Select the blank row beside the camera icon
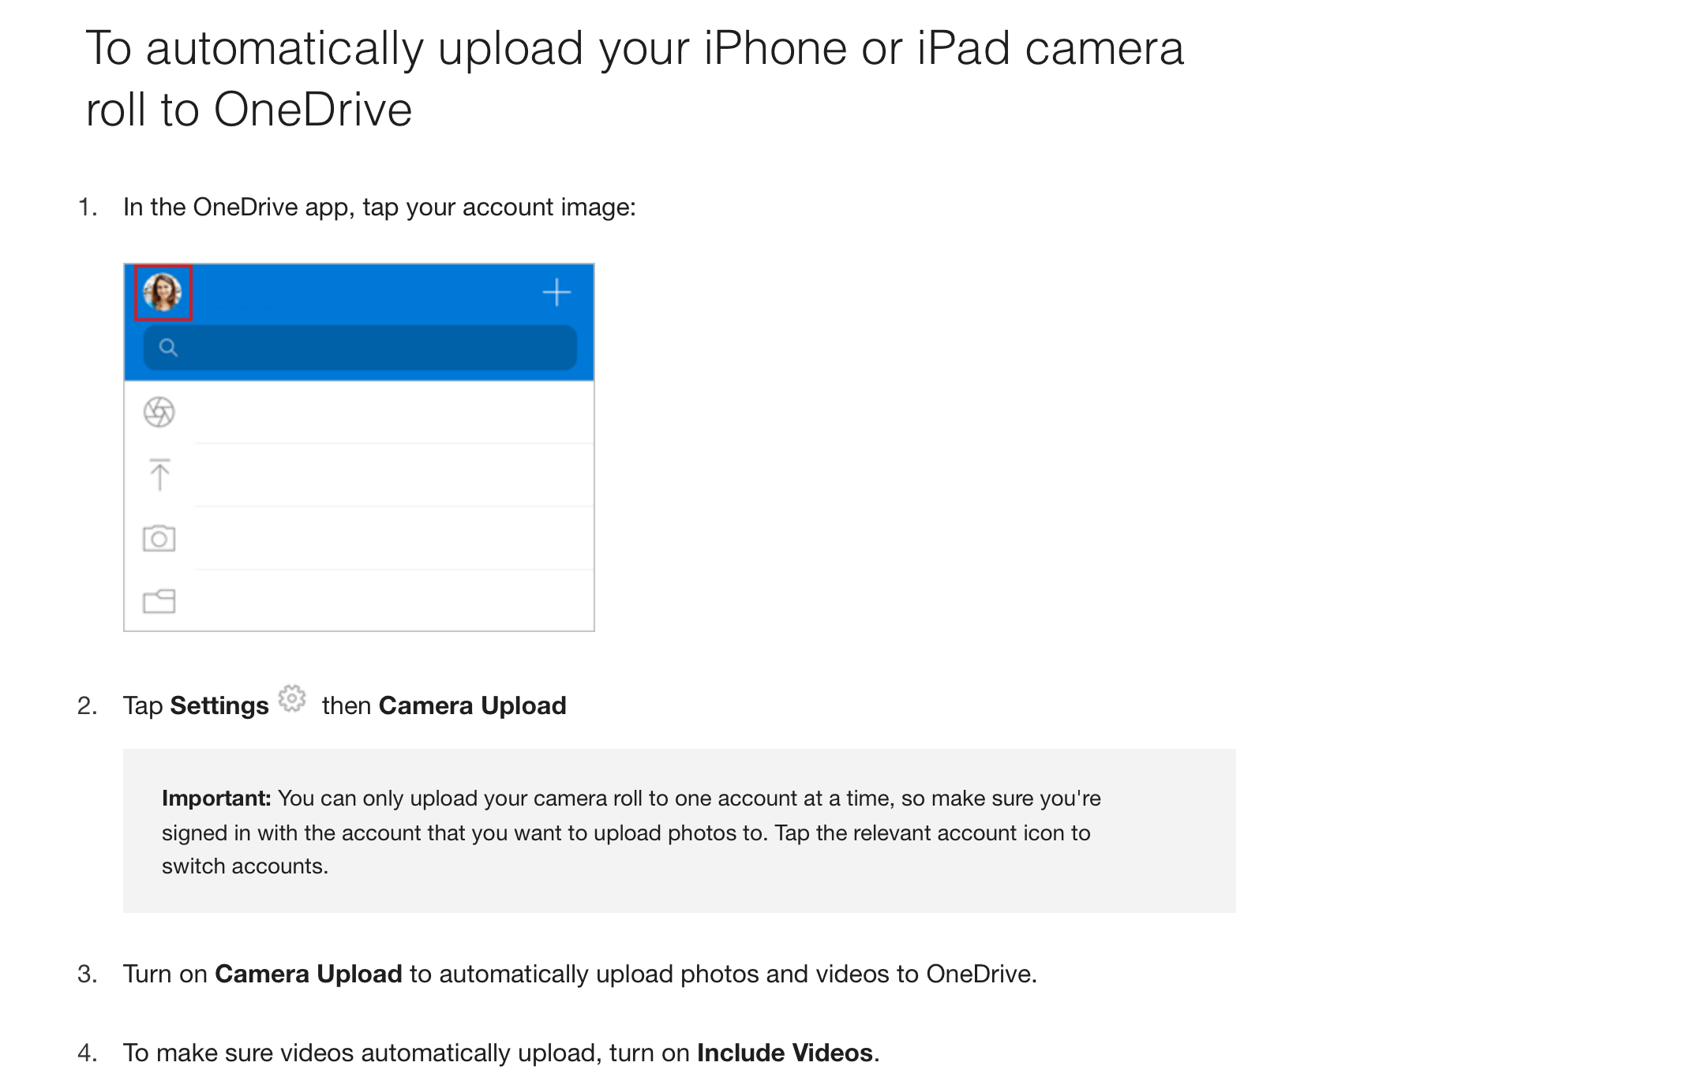The image size is (1705, 1081). tap(394, 538)
